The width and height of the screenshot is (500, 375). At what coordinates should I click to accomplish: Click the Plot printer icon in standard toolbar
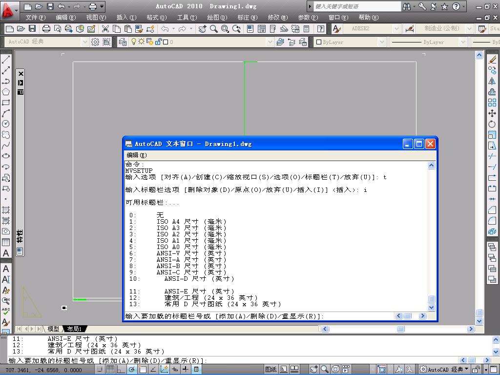[46, 29]
